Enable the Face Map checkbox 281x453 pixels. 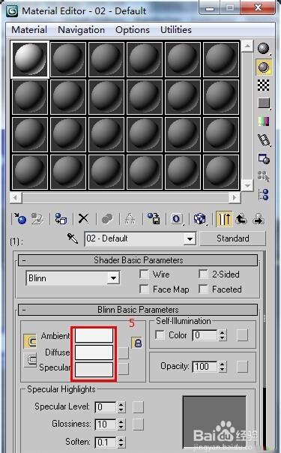point(144,289)
